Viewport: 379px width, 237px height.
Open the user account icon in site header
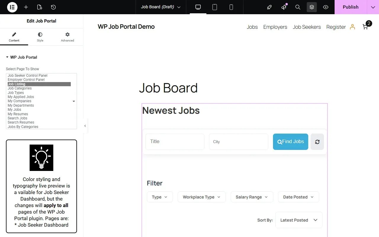[352, 27]
